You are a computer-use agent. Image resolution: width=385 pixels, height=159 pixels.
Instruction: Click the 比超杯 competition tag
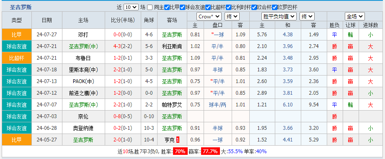tap(17, 58)
